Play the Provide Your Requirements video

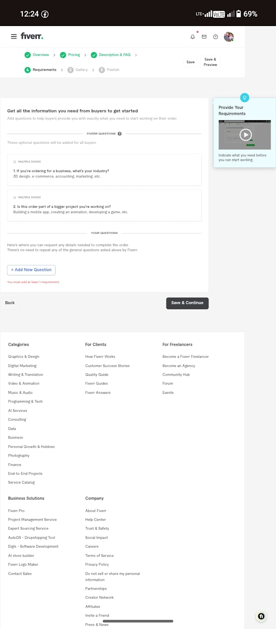tap(245, 134)
